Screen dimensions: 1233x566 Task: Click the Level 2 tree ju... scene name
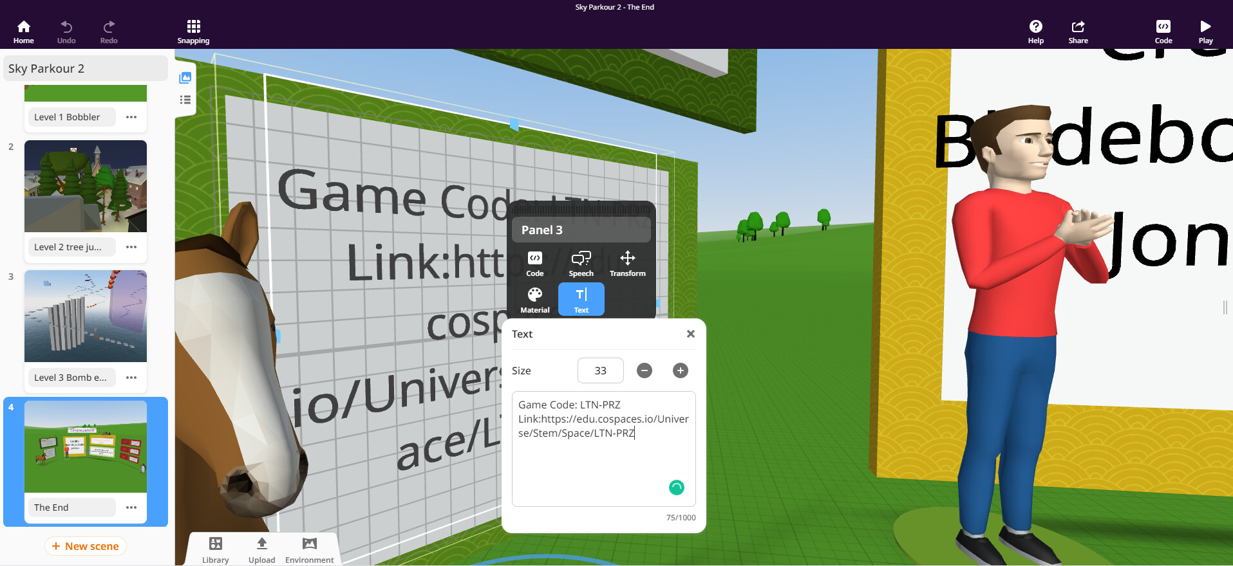pos(71,247)
